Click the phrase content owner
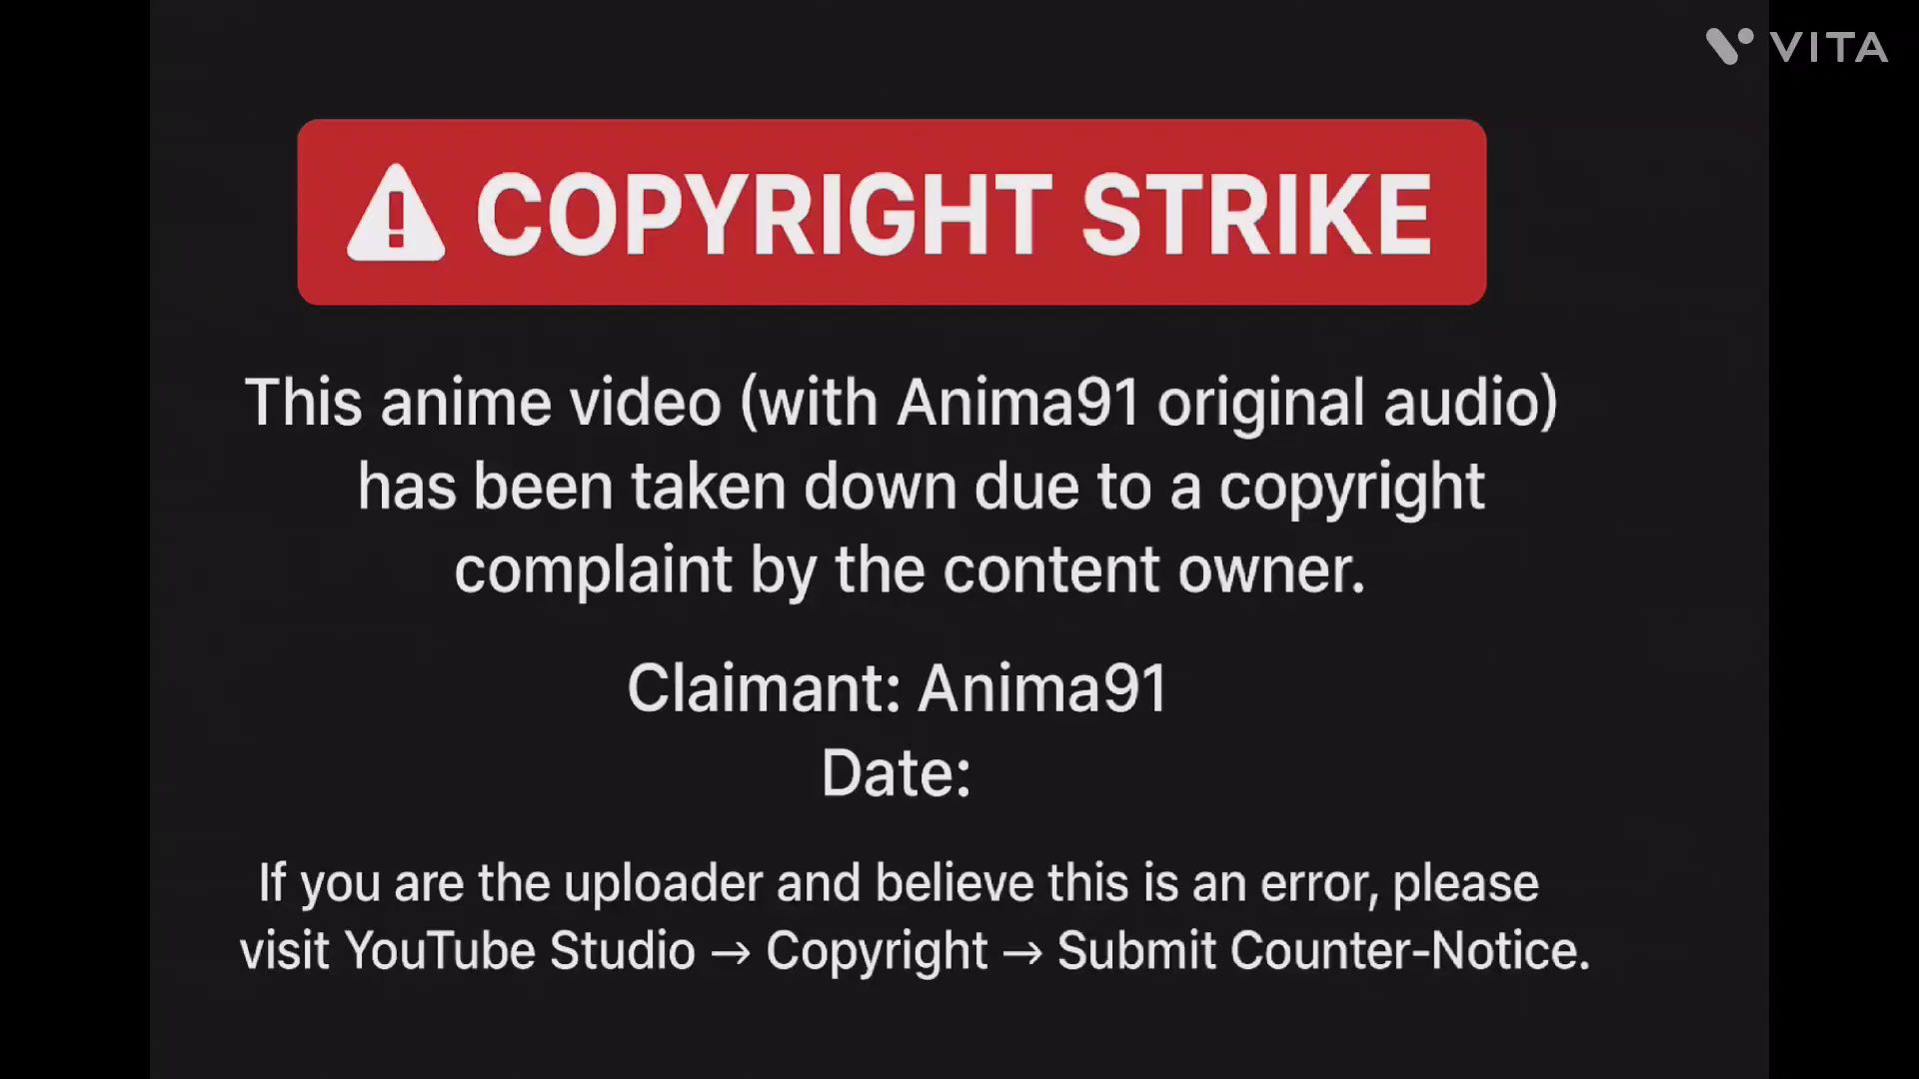Viewport: 1919px width, 1079px height. pos(1153,570)
